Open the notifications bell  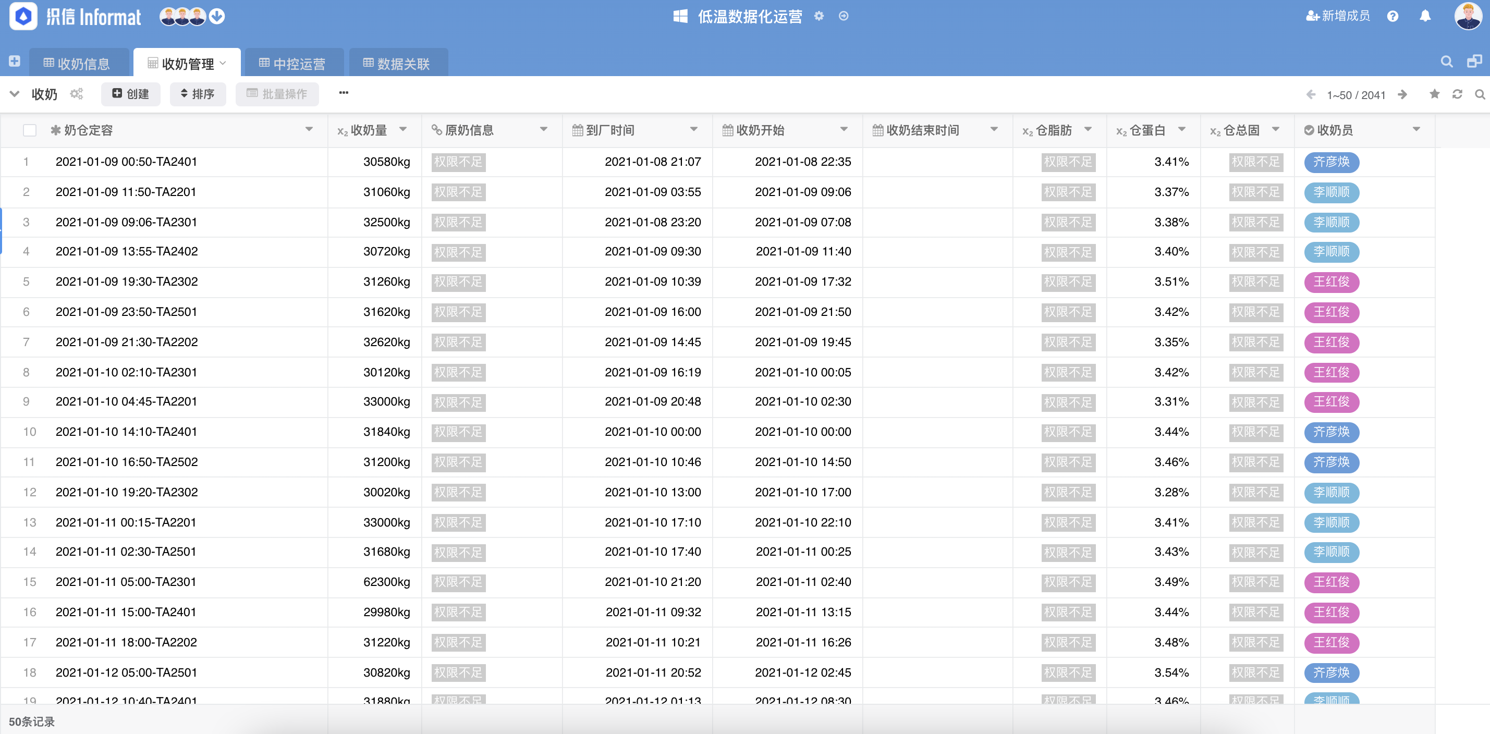pyautogui.click(x=1425, y=16)
